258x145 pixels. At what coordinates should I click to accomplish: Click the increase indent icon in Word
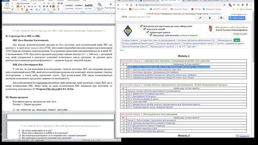pos(62,4)
